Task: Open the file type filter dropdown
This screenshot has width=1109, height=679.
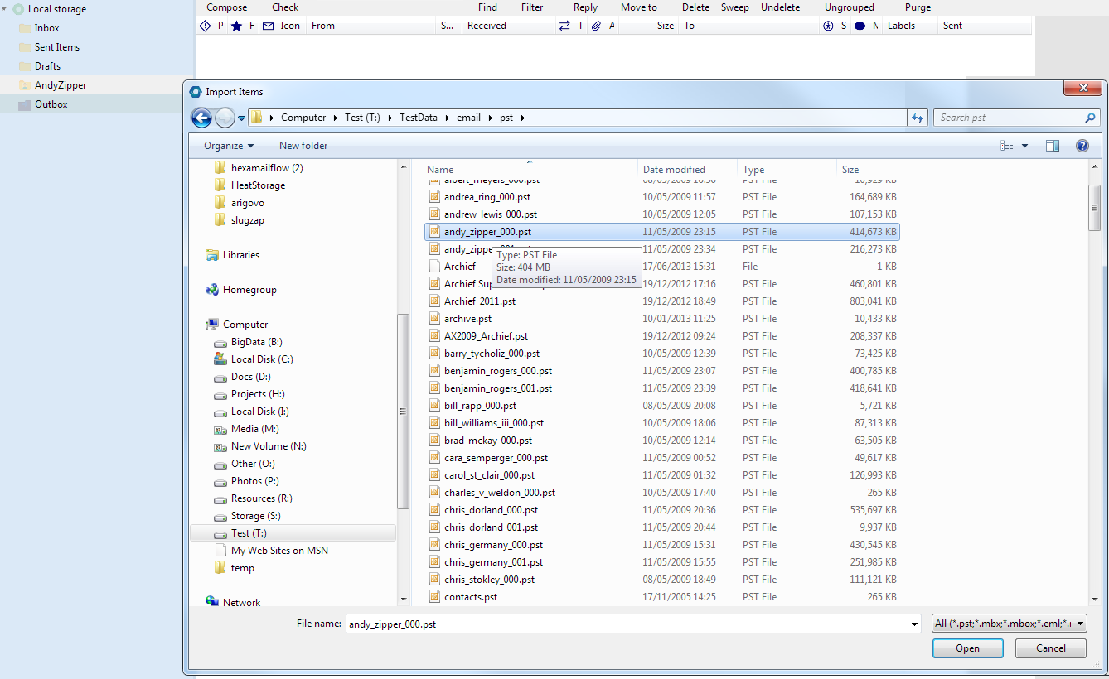Action: pos(1009,624)
